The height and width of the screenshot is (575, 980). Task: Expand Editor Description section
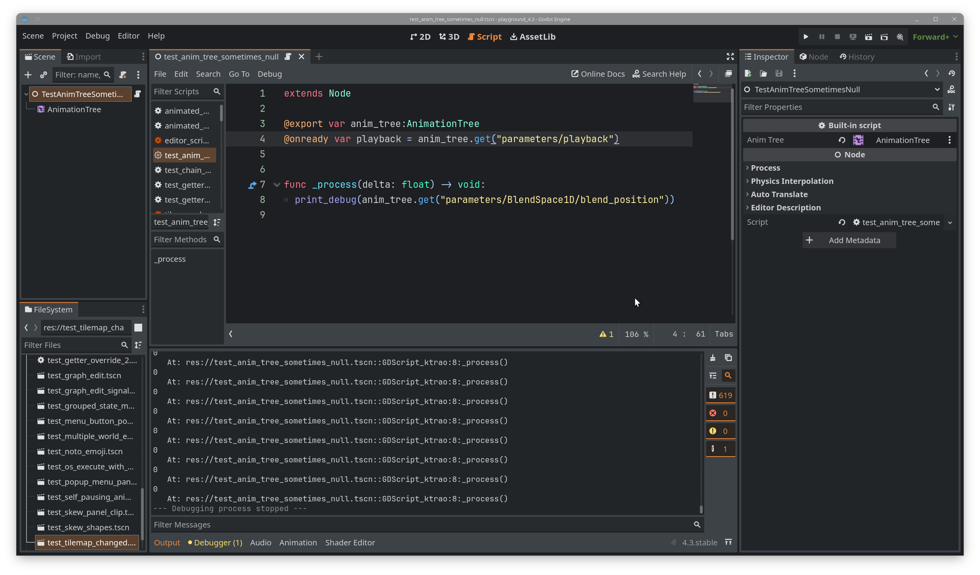coord(785,208)
